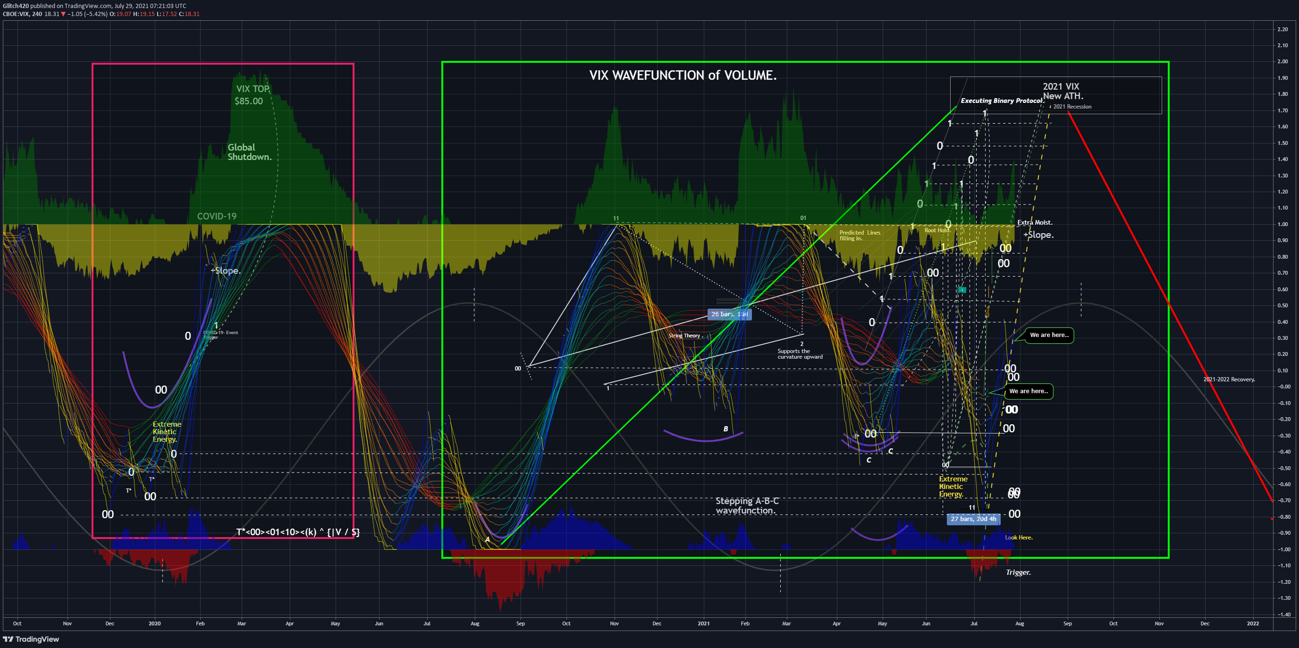Click the 26 bars, 13d measurement label
Image resolution: width=1299 pixels, height=648 pixels.
729,314
